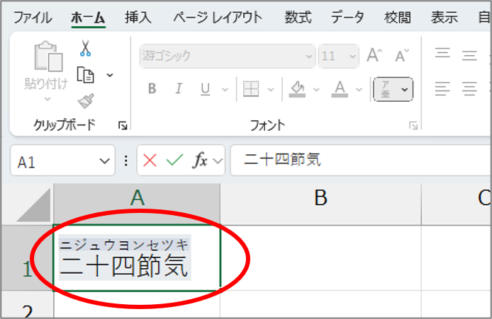
Task: Toggle bold formatting
Action: coord(152,89)
